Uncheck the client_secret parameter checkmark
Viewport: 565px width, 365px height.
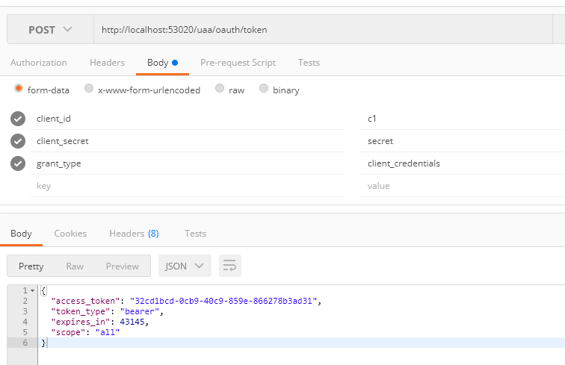coord(18,141)
